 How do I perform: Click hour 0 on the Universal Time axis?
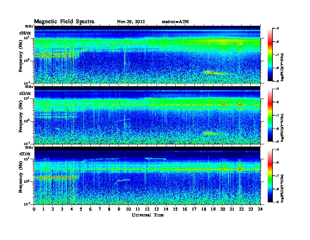click(34, 209)
